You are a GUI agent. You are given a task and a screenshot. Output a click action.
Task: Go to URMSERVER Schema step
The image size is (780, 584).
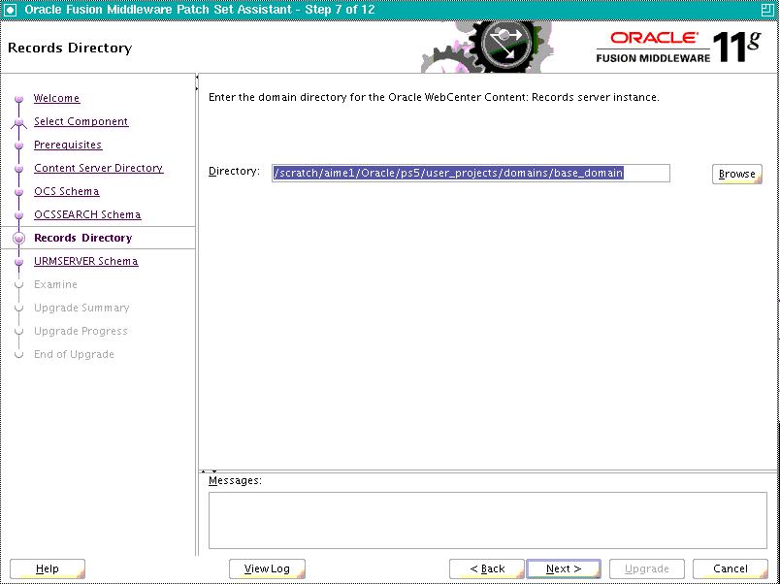pyautogui.click(x=86, y=261)
